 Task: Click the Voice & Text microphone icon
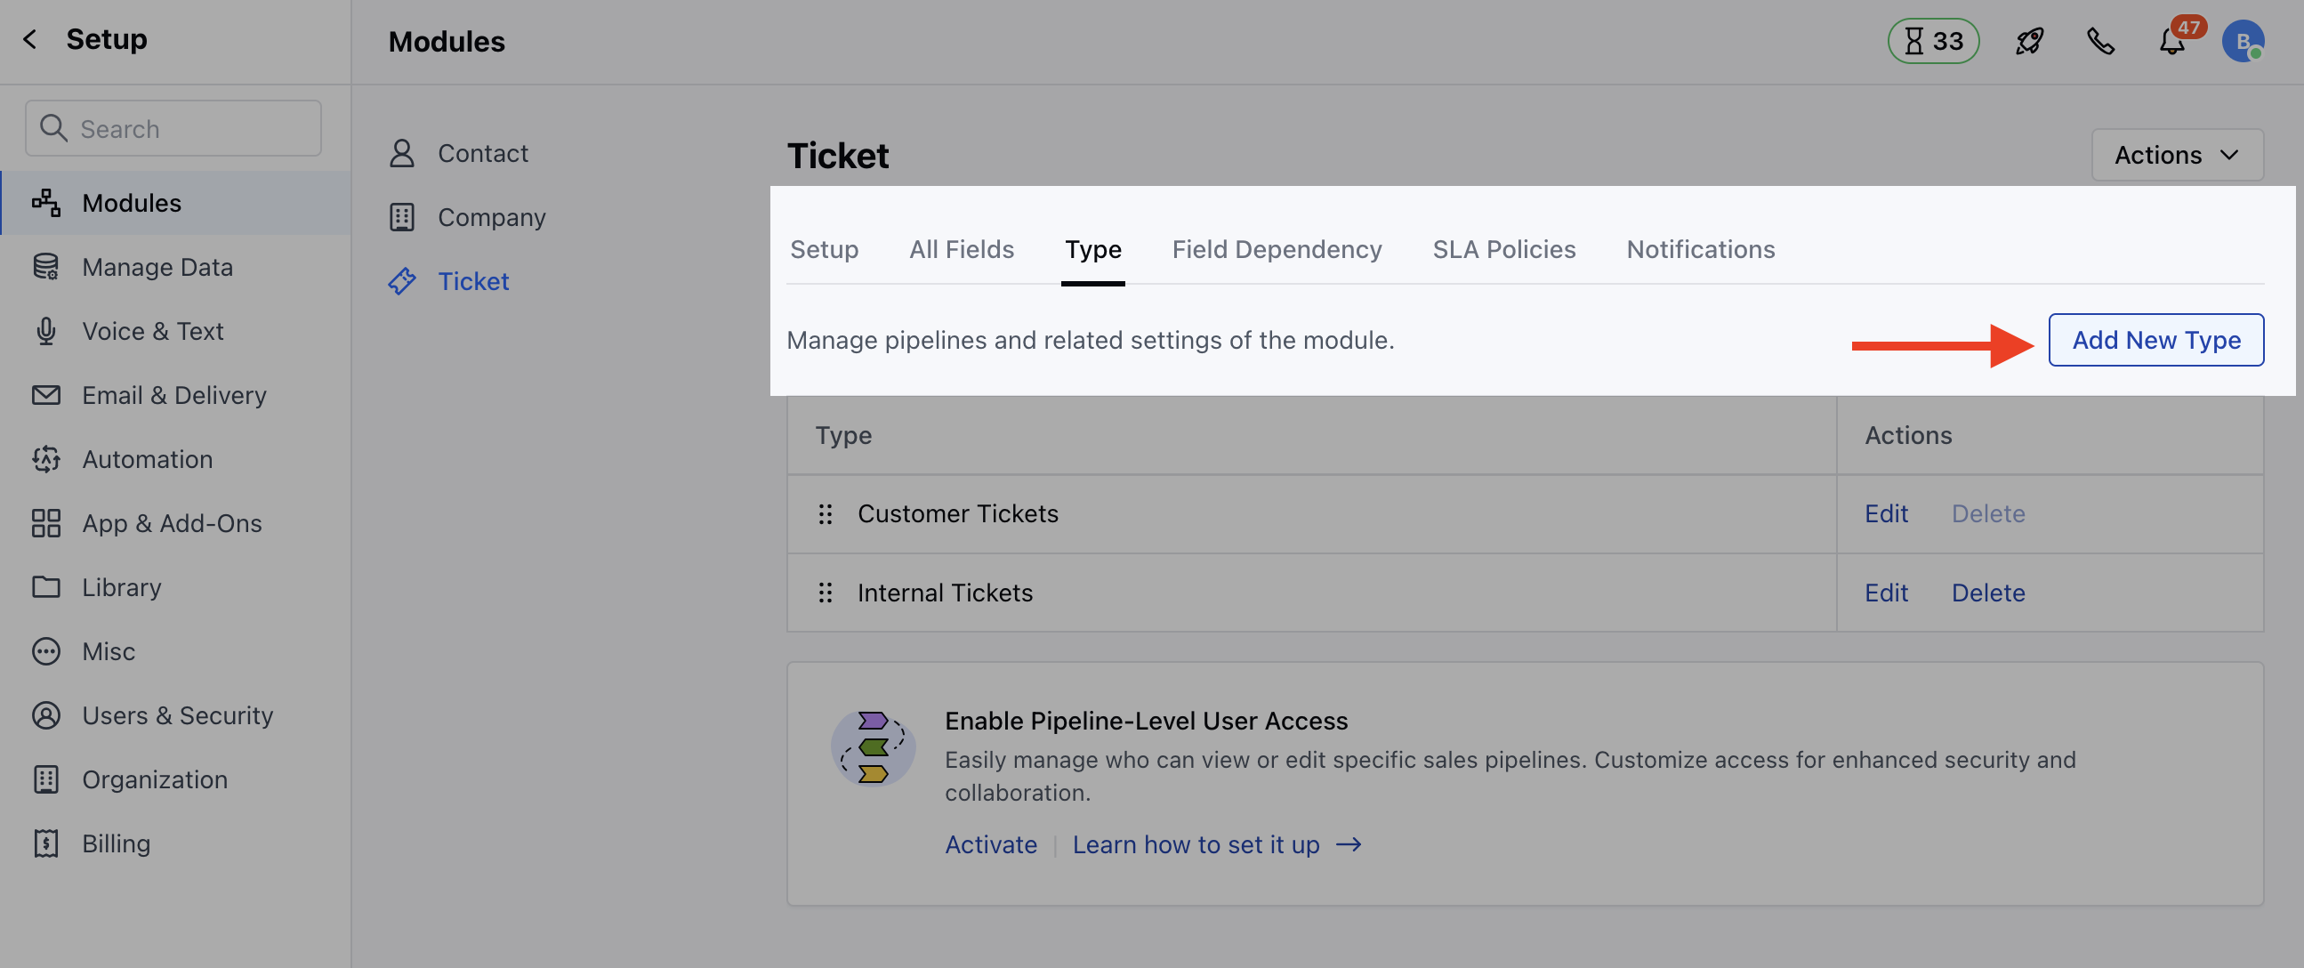46,330
